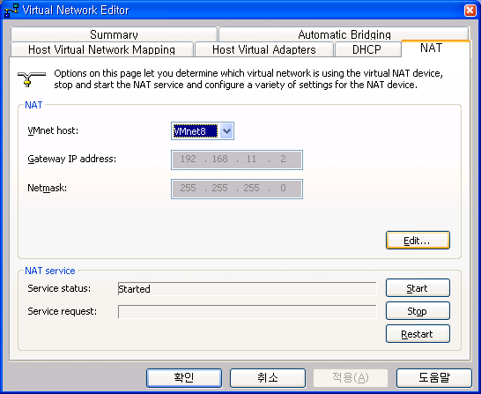The image size is (481, 394).
Task: Click the Gateway IP address field
Action: 237,160
